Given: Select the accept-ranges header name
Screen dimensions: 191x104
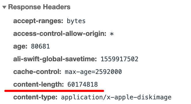Looking at the screenshot, I should 38,21.
